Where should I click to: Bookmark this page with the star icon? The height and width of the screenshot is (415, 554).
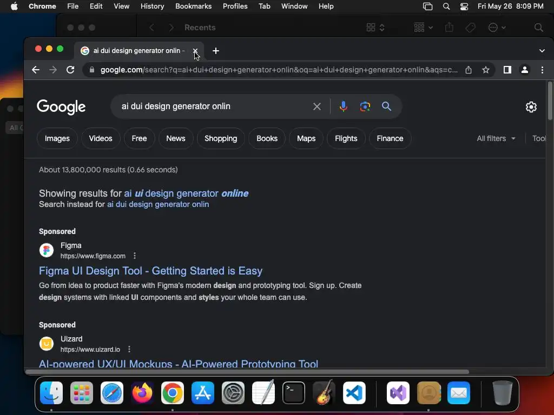click(x=486, y=70)
